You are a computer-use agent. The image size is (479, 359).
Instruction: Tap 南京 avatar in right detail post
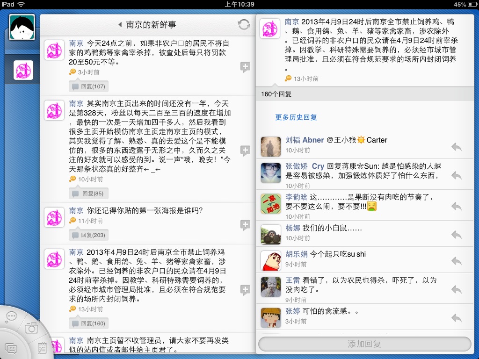tap(270, 29)
